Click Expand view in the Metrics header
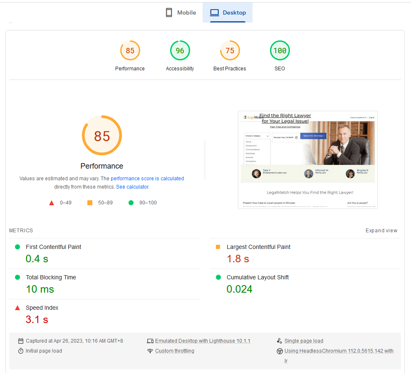 tap(381, 230)
